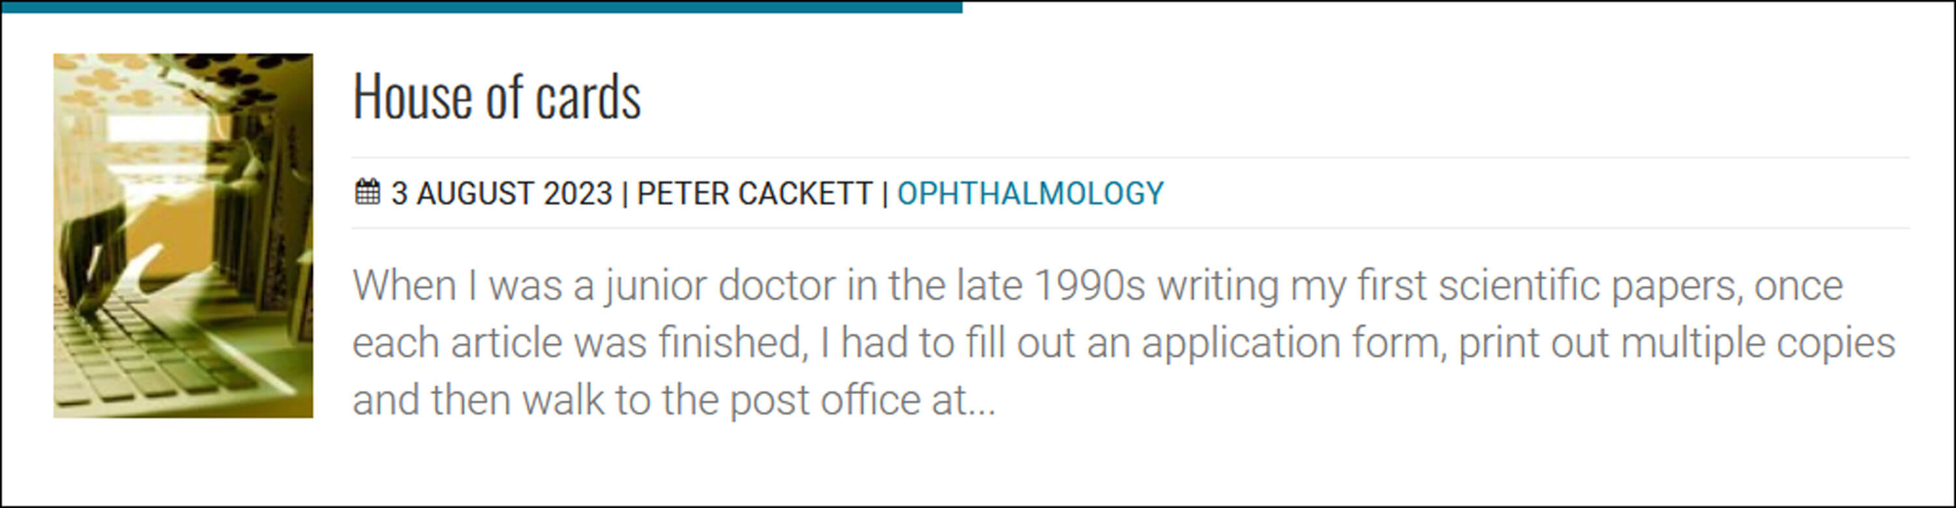Click "application form" in the excerpt text
Viewport: 1956px width, 508px height.
point(1290,343)
